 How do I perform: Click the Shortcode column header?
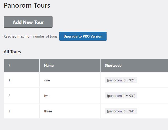[113, 65]
